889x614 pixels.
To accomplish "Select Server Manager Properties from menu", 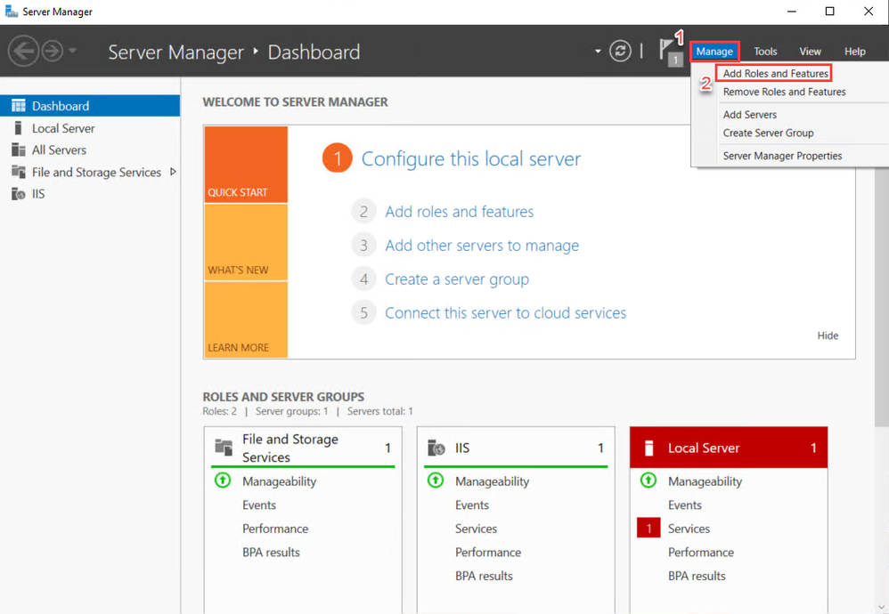I will coord(782,156).
